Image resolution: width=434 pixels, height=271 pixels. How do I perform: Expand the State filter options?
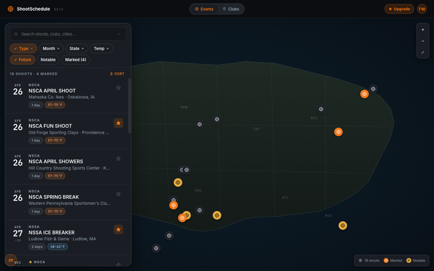77,48
